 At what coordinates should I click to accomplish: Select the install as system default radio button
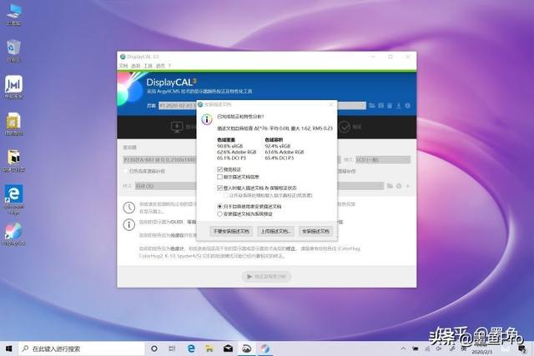219,213
